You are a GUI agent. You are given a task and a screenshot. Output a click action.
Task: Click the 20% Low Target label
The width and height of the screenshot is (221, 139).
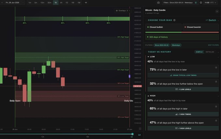(123, 117)
